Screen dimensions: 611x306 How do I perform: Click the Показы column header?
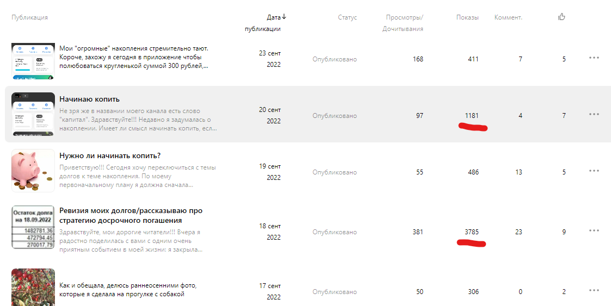(x=467, y=17)
